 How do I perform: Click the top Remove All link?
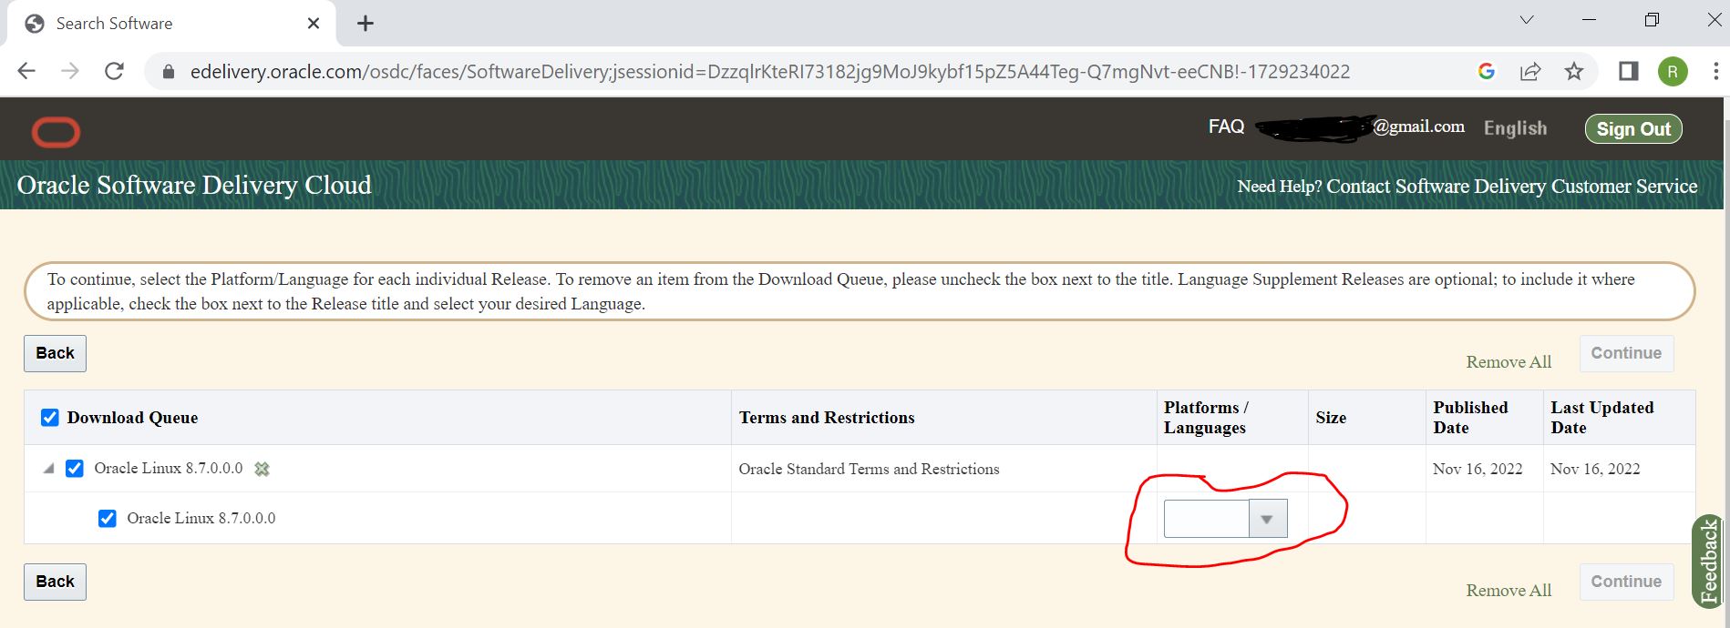pos(1509,362)
